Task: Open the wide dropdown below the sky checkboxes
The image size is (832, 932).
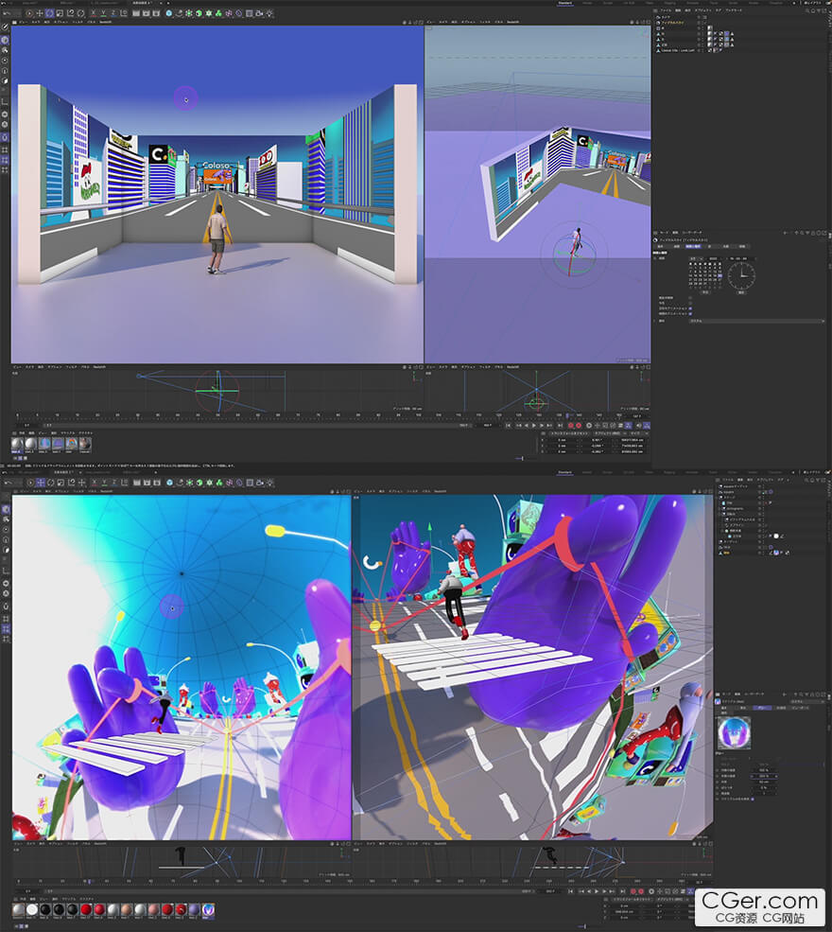Action: click(x=756, y=321)
